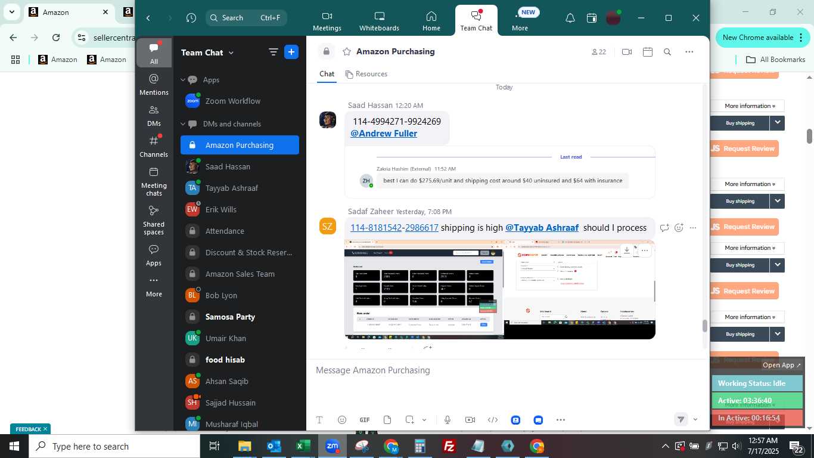Screen dimensions: 814x458
Task: Open the Meetings tab in Zoom
Action: pyautogui.click(x=327, y=21)
